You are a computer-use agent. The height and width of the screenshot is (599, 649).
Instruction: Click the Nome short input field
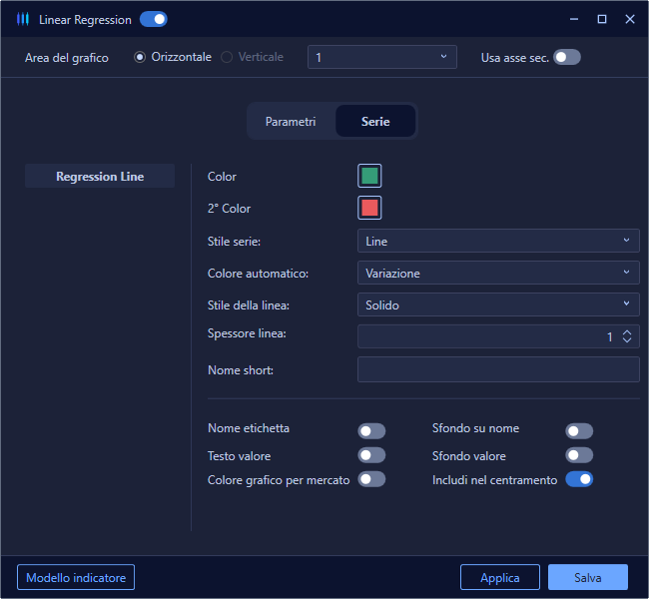click(x=498, y=369)
